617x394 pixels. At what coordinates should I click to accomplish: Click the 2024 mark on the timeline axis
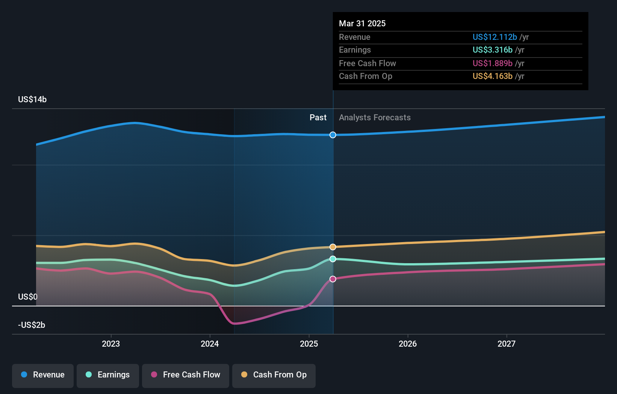coord(210,343)
